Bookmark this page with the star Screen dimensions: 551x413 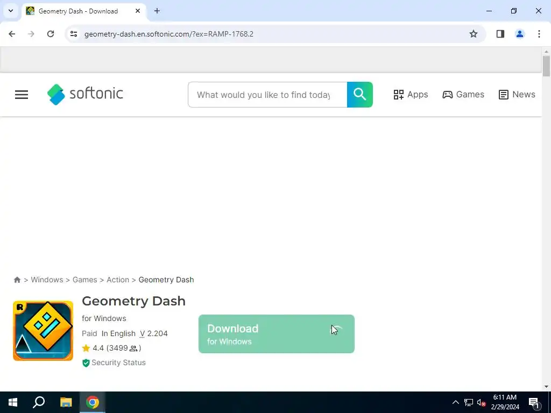(x=474, y=34)
